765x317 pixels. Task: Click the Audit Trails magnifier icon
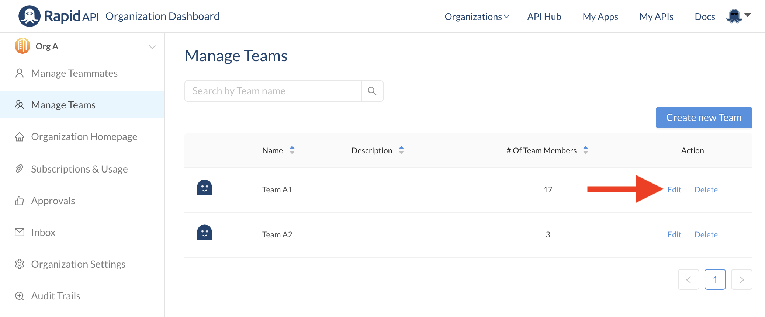[x=20, y=296]
